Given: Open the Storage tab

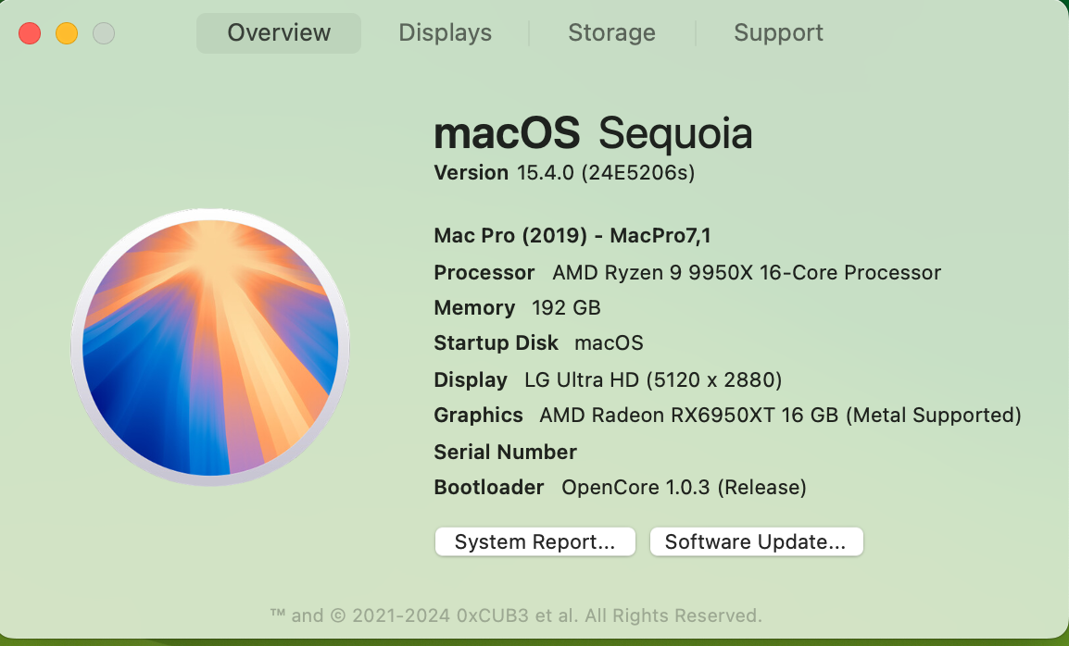Looking at the screenshot, I should (x=611, y=33).
